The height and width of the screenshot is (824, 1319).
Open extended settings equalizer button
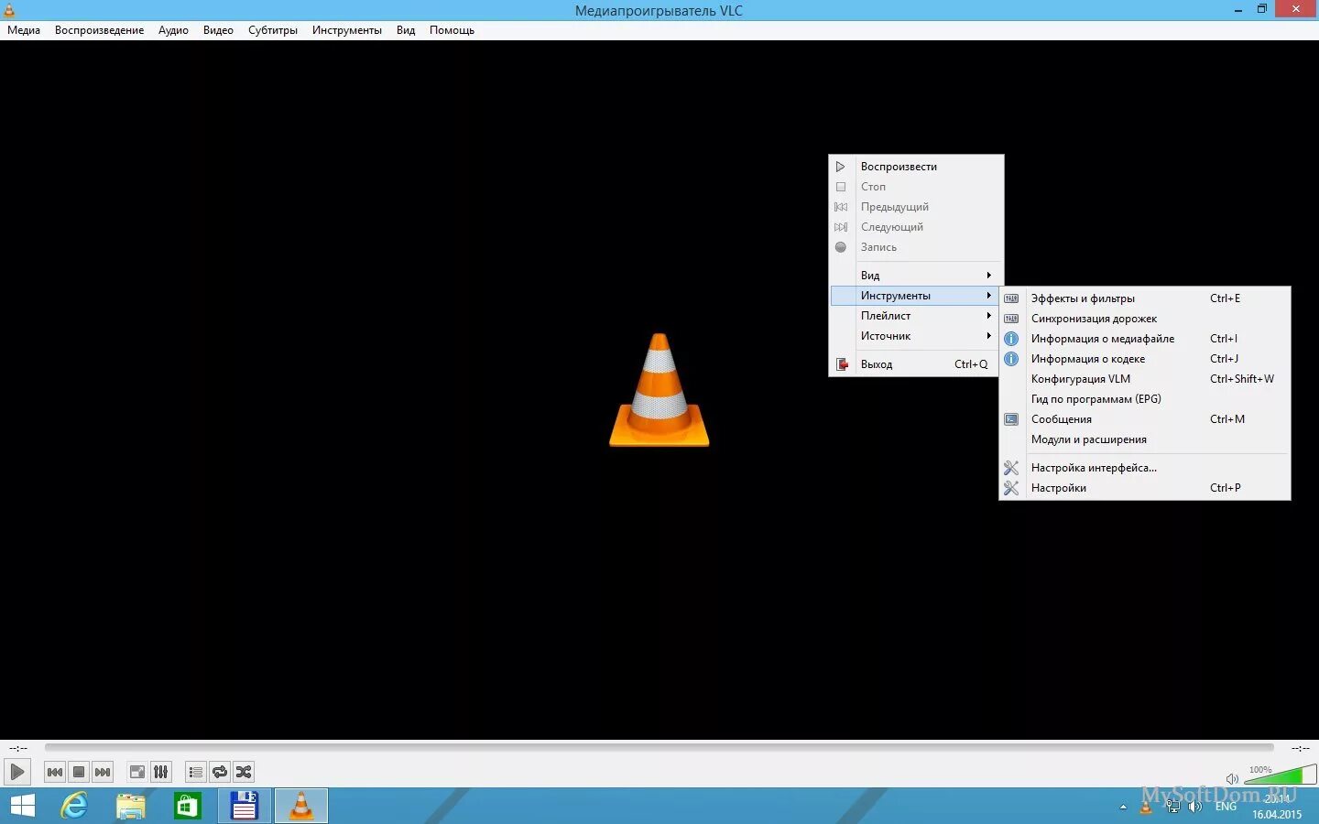(x=161, y=772)
